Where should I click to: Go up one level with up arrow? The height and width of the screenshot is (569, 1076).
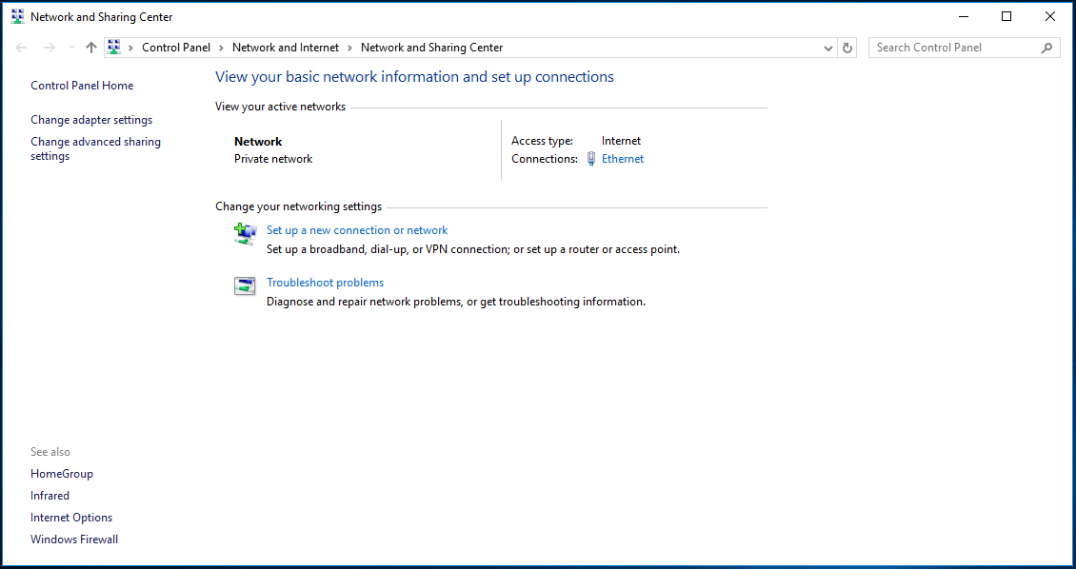pos(91,48)
